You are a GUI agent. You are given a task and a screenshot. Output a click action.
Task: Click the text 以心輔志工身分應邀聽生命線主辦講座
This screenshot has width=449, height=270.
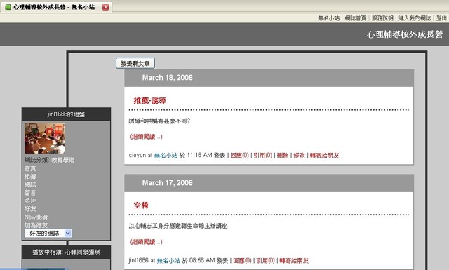coord(178,227)
